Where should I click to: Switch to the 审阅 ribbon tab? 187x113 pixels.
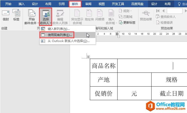88,4
